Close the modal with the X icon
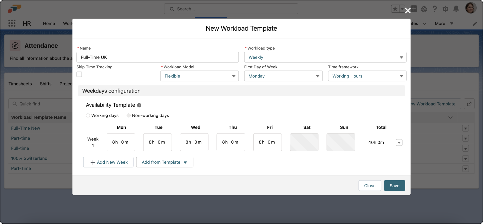 pos(408,11)
